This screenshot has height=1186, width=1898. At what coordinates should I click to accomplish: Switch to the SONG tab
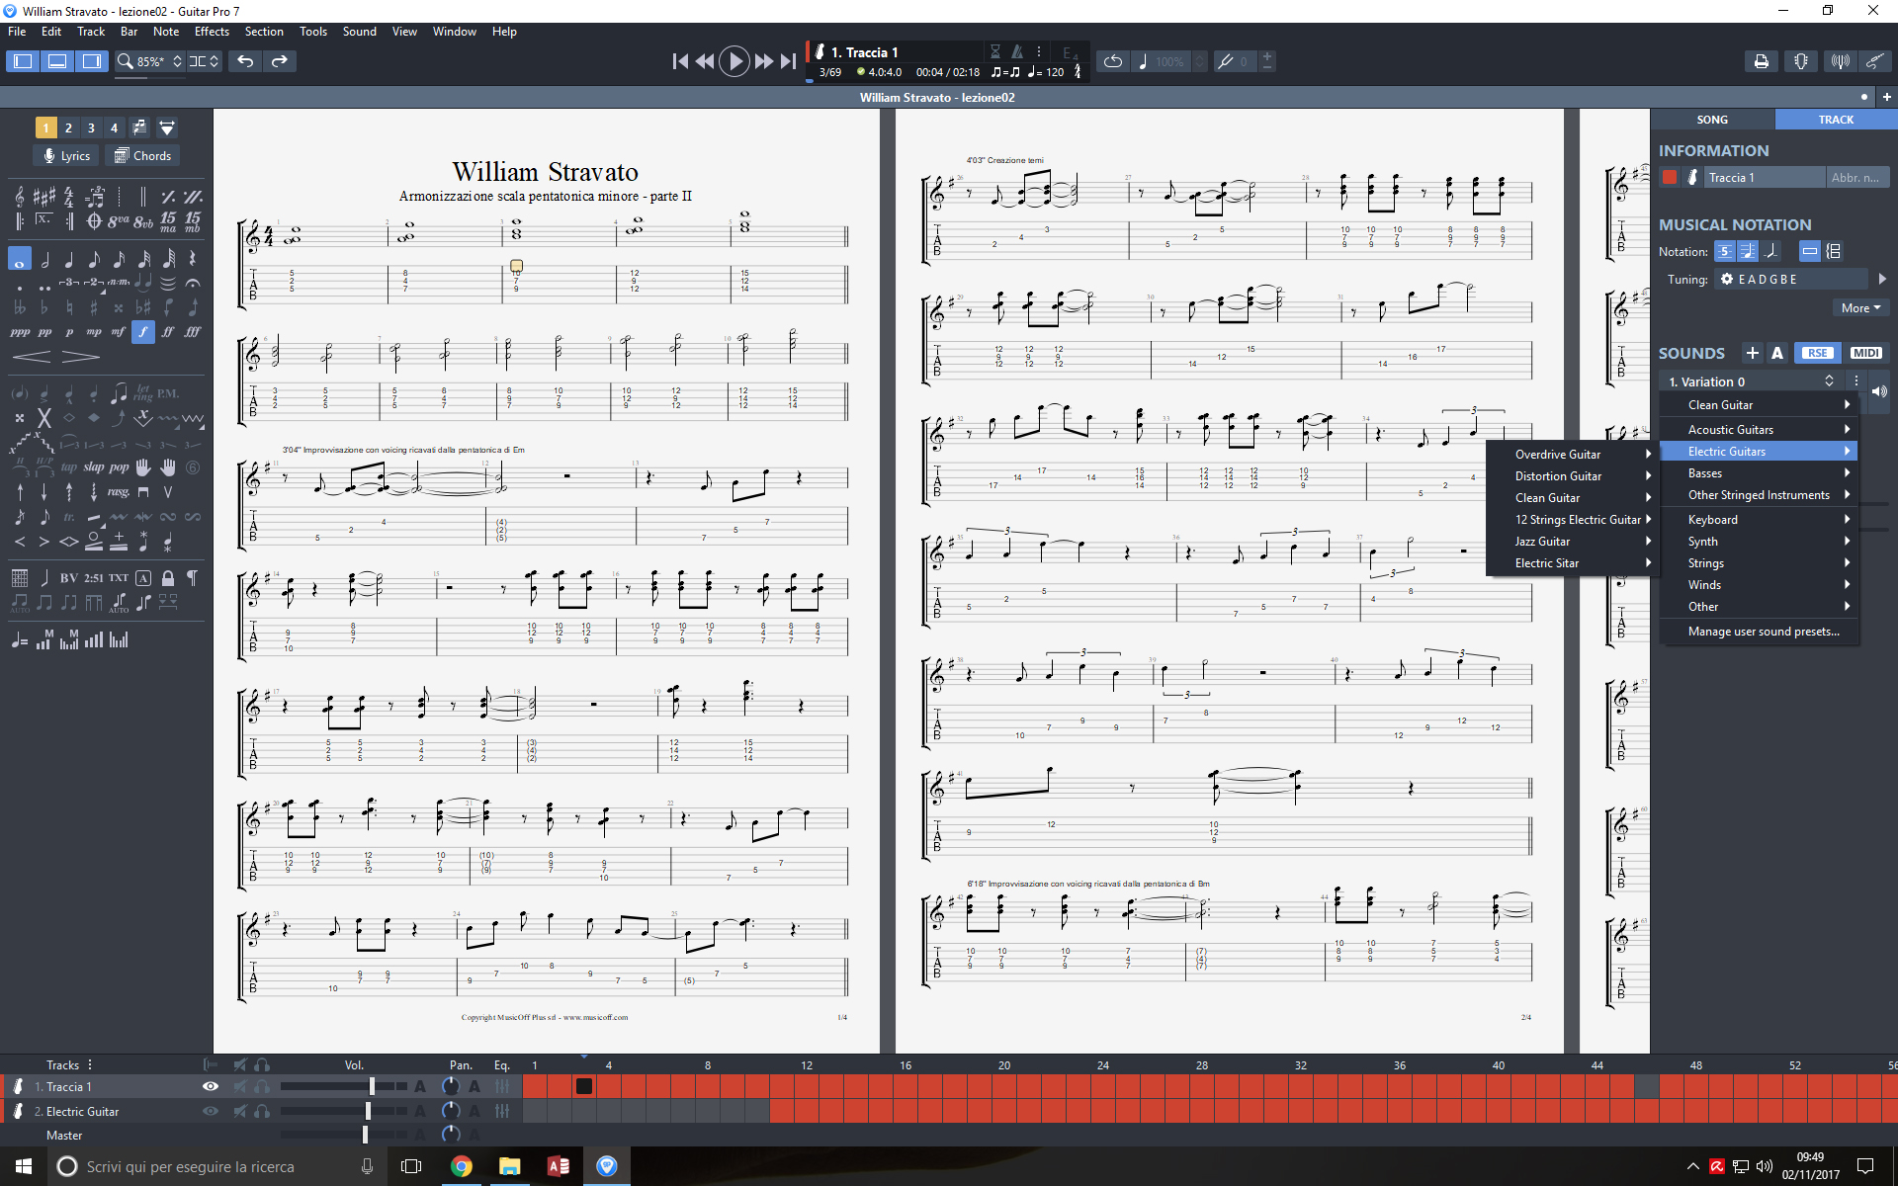pos(1712,120)
